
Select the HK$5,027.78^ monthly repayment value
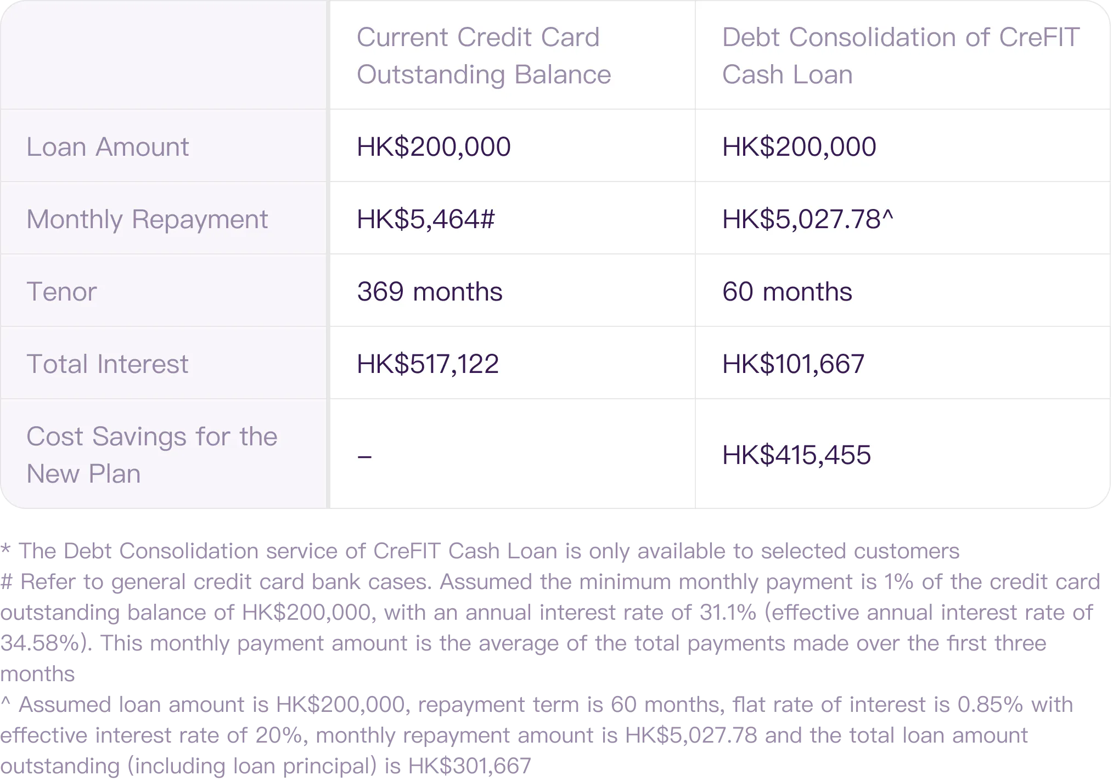(808, 219)
